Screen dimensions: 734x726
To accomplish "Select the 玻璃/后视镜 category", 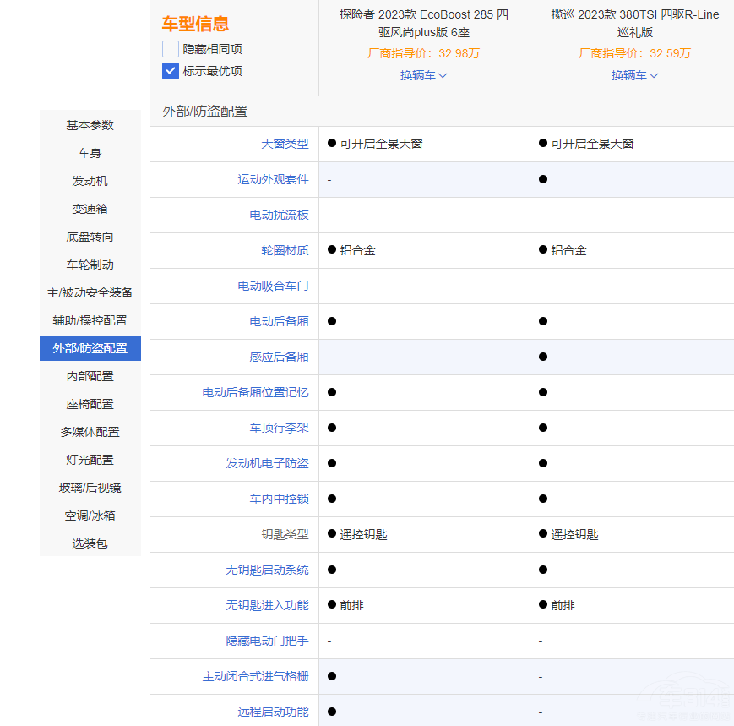I will [90, 488].
